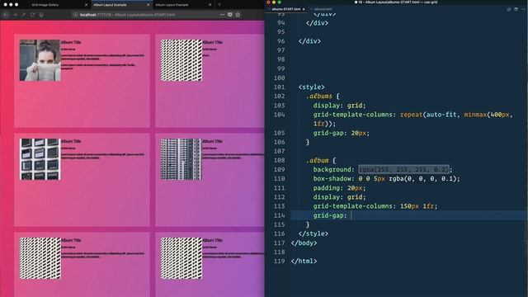
Task: Click the .album selector on line 108
Action: pyautogui.click(x=317, y=161)
